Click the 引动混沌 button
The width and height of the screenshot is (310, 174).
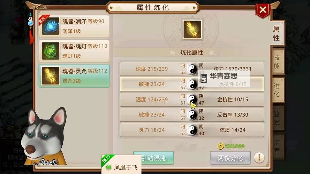(153, 158)
